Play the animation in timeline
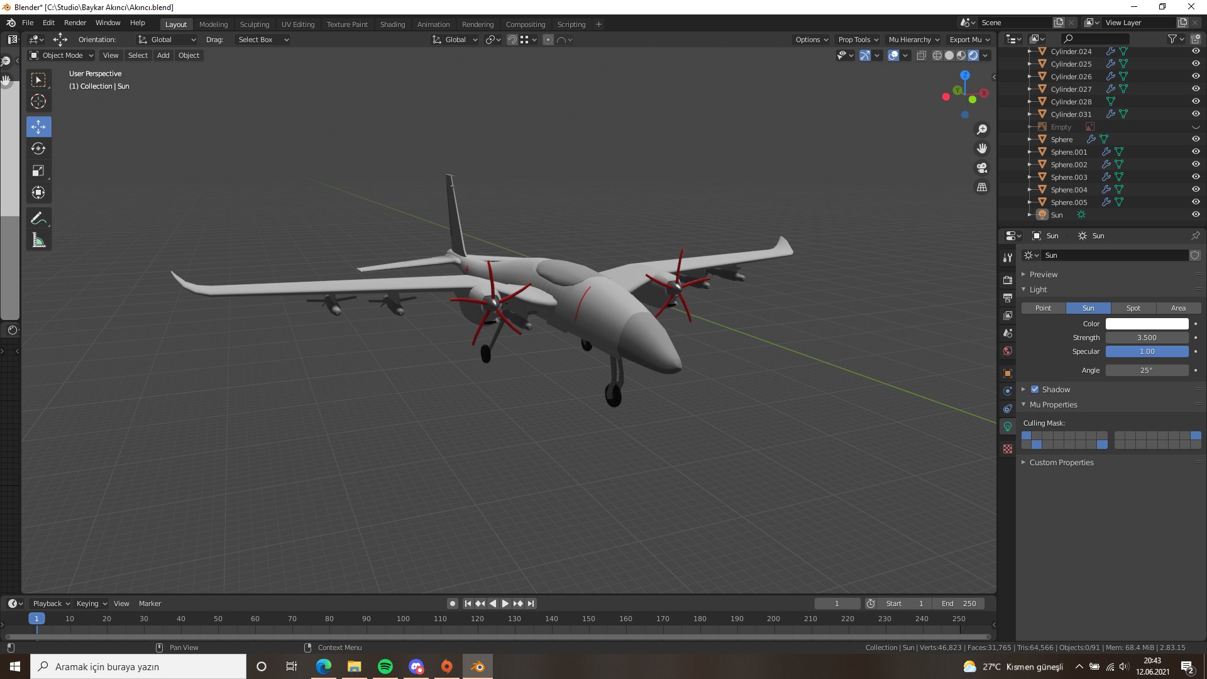This screenshot has width=1207, height=679. click(505, 604)
